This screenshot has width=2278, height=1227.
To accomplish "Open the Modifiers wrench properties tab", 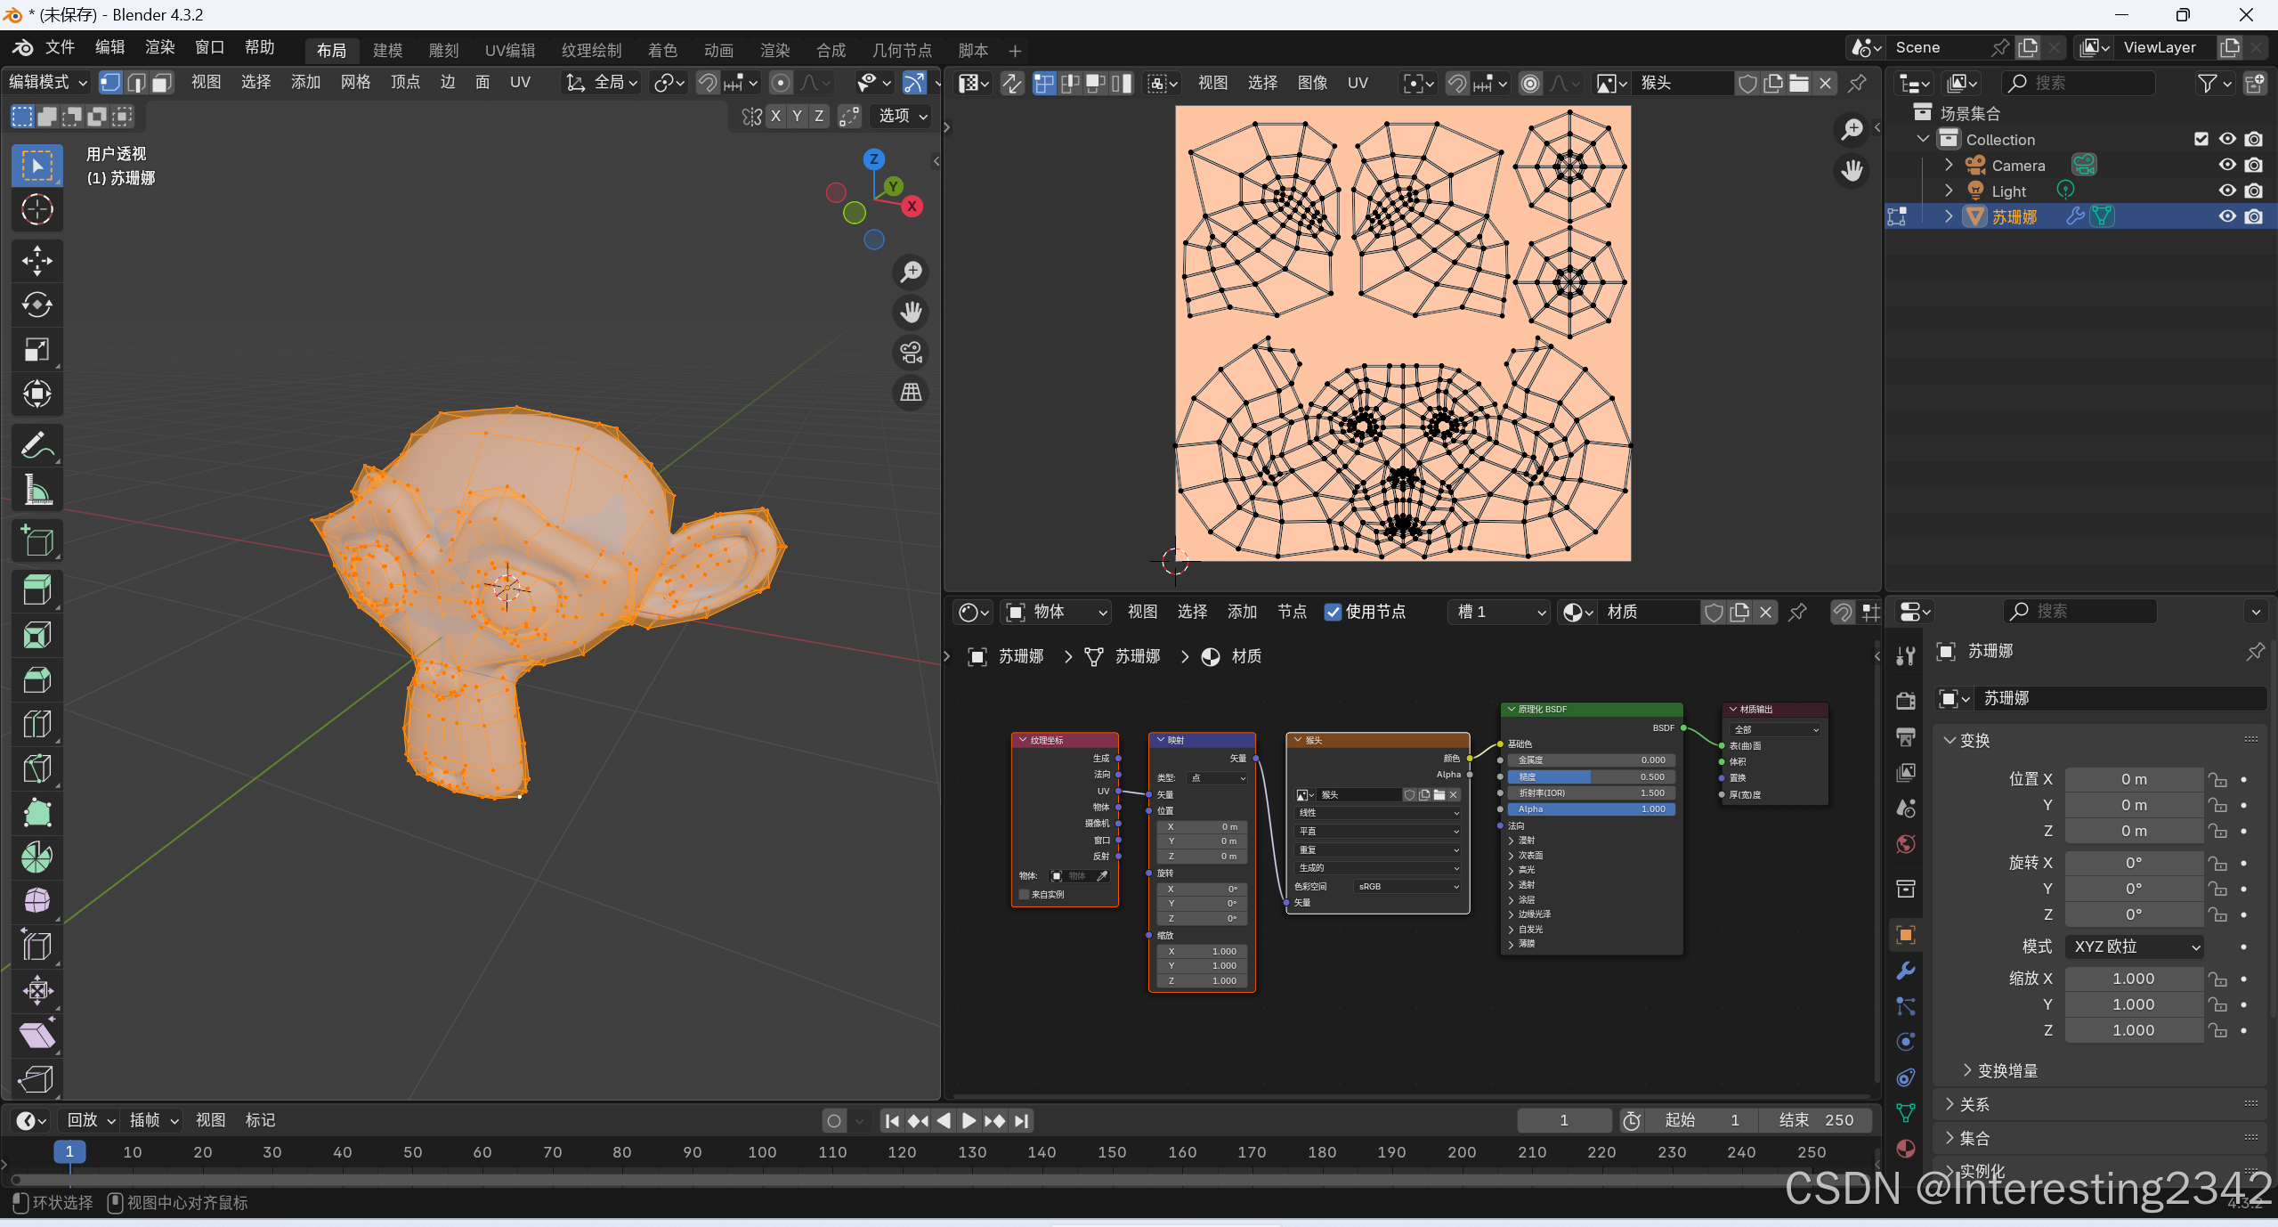I will [x=1906, y=971].
